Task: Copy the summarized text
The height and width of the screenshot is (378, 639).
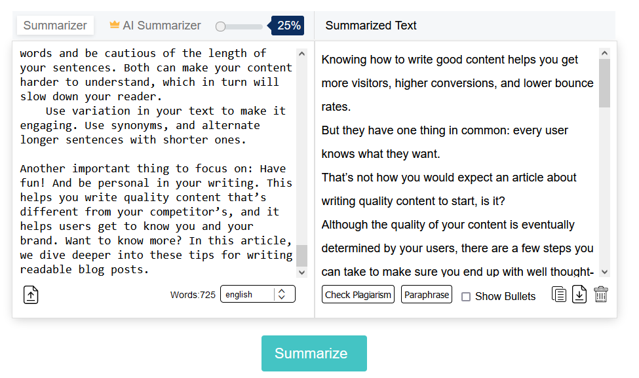Action: [x=559, y=295]
